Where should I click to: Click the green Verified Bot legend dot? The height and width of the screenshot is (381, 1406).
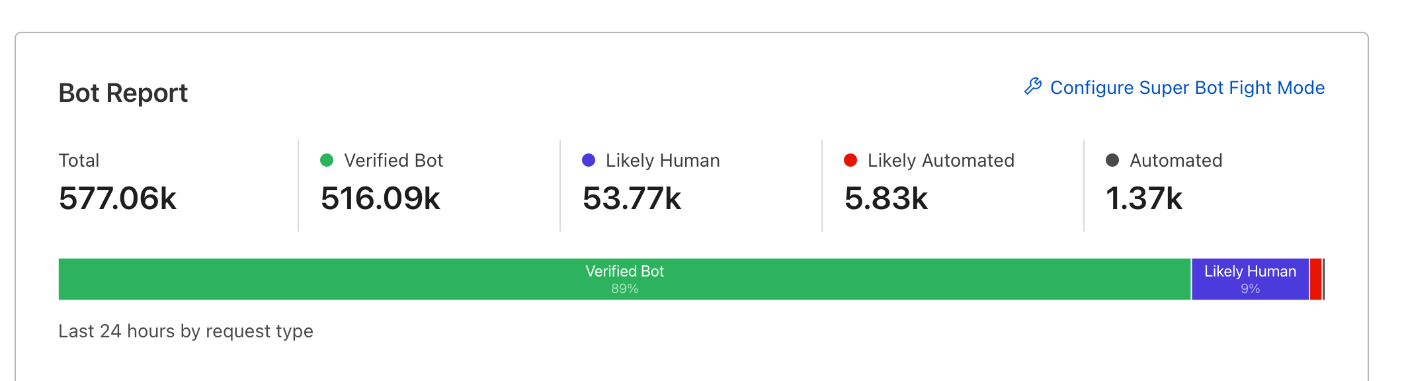326,160
